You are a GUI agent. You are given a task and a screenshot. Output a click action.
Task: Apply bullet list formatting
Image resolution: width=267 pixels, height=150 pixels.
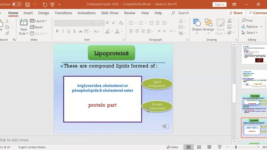point(131,22)
